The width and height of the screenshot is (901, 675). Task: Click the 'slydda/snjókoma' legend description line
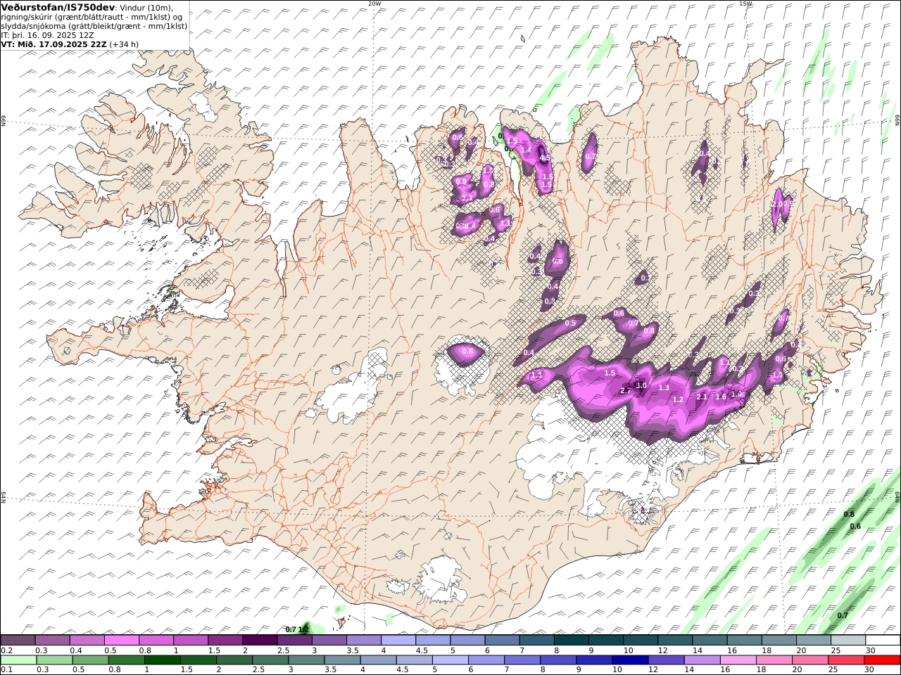point(94,25)
